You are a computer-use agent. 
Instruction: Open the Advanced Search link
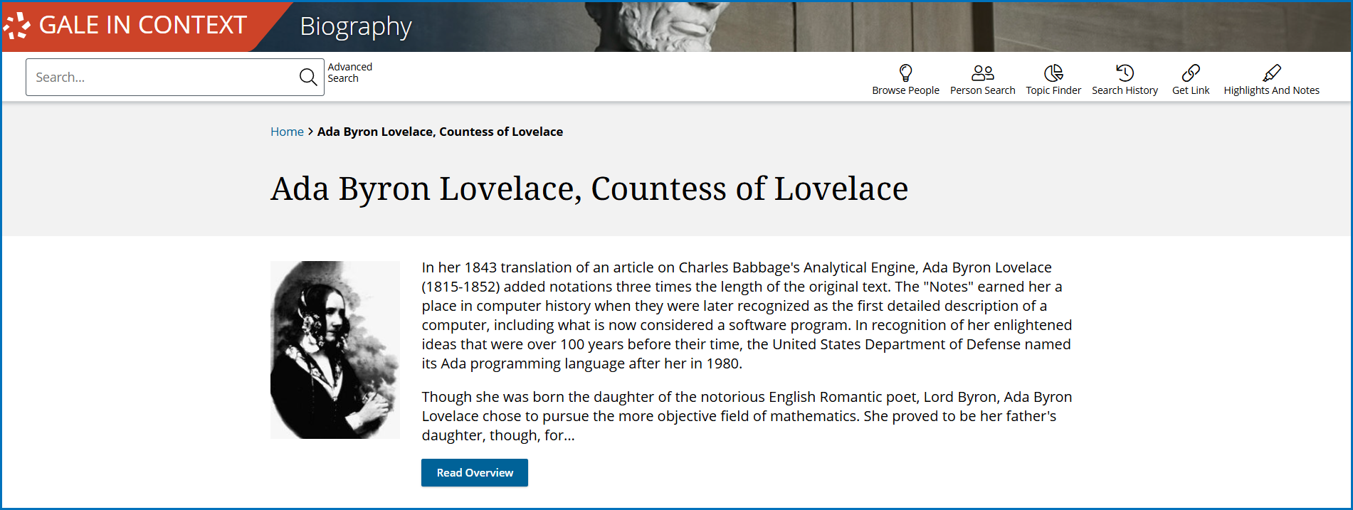349,73
